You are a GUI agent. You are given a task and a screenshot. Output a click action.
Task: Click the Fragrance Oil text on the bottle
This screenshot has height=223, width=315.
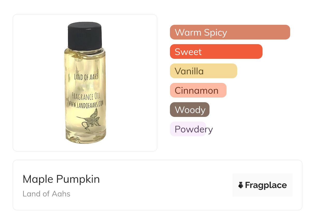pos(86,97)
